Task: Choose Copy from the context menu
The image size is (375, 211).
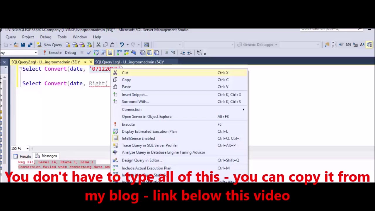Action: tap(179, 80)
